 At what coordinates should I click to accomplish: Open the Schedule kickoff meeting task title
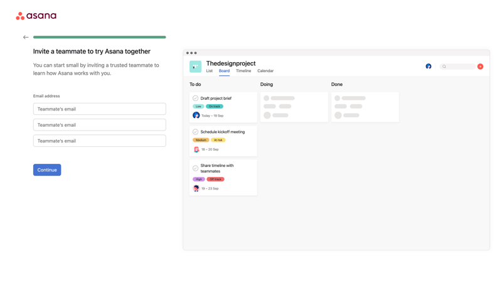point(223,132)
